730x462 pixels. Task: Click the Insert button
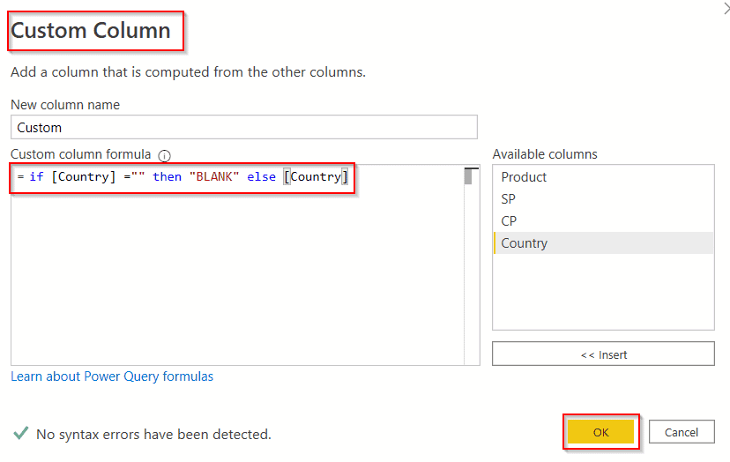pyautogui.click(x=603, y=354)
